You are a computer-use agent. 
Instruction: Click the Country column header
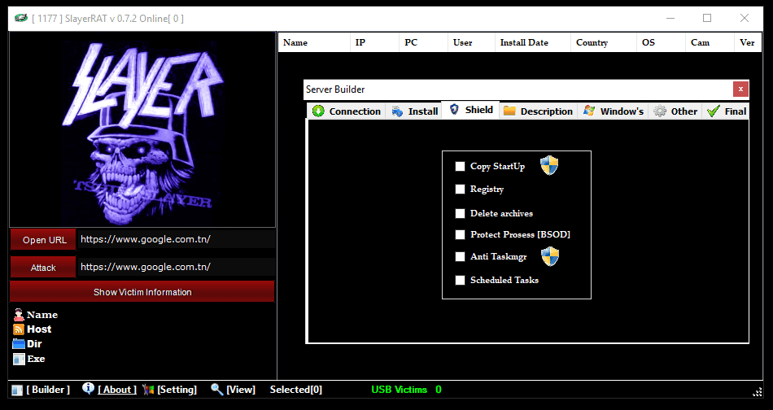click(x=592, y=42)
